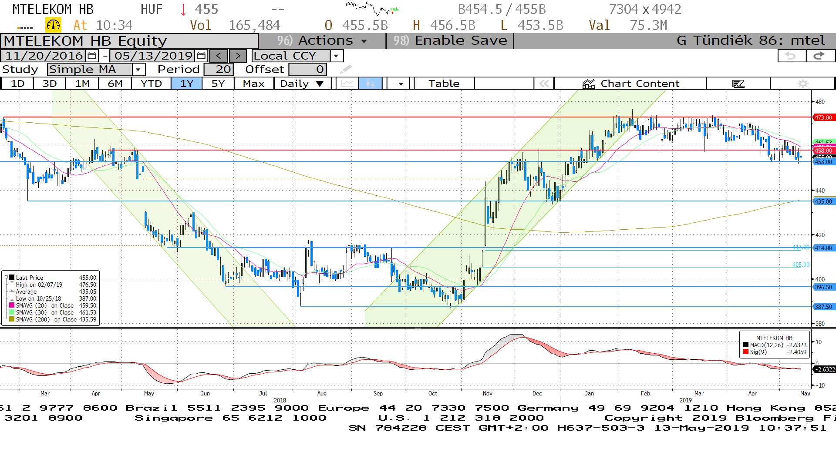Open the edit chart annotations icon
Image resolution: width=836 pixels, height=452 pixels.
point(738,84)
